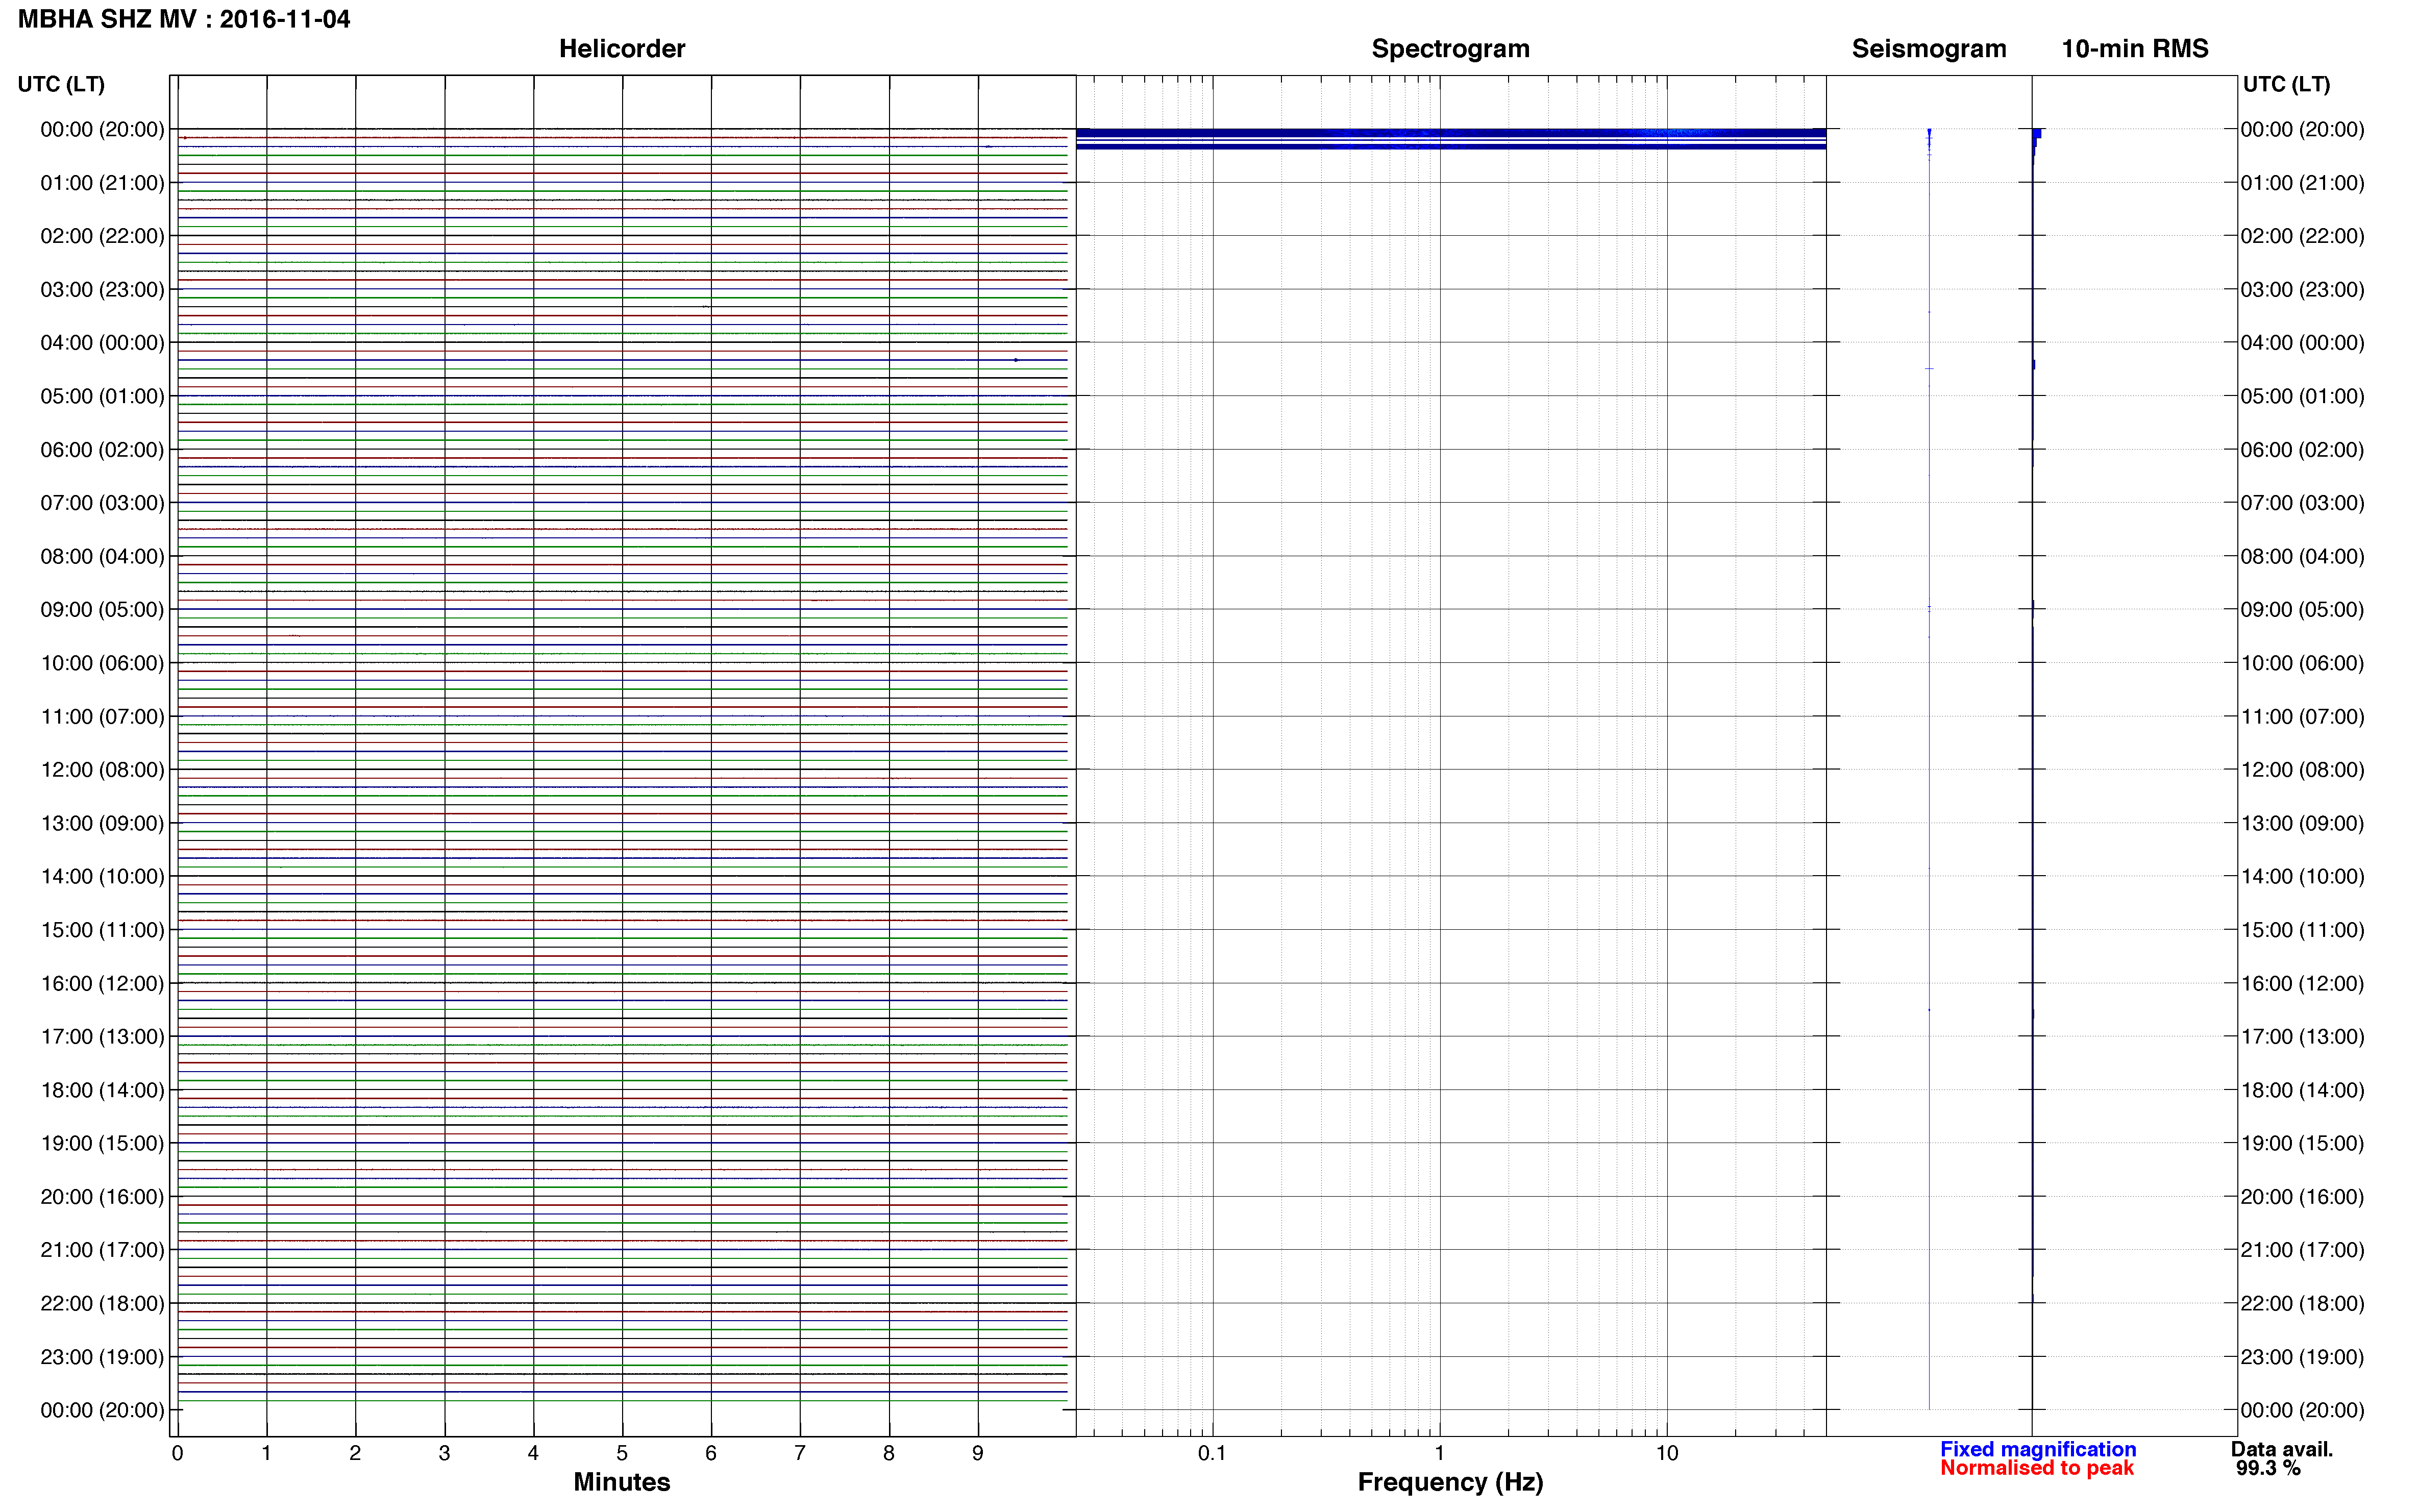Click minute tick '0' on Helicorder axis
The height and width of the screenshot is (1512, 2419).
coord(178,1453)
